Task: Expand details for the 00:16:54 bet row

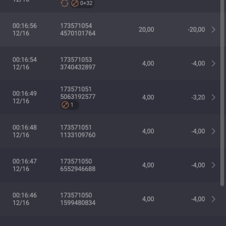Action: (214, 63)
